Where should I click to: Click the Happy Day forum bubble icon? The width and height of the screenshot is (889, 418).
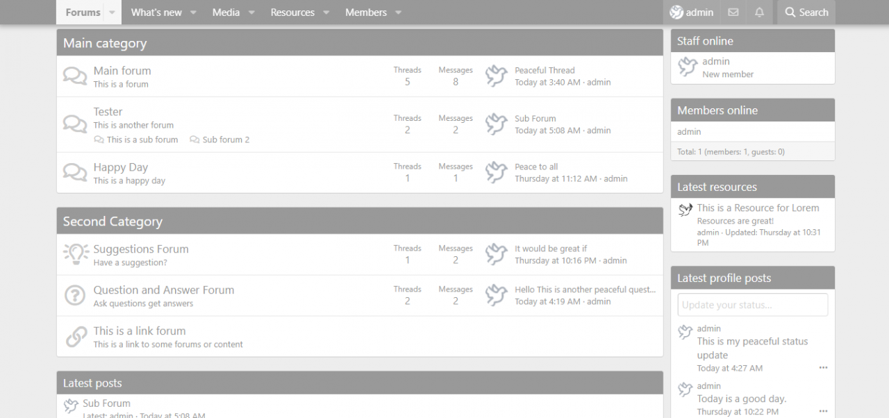tap(75, 172)
